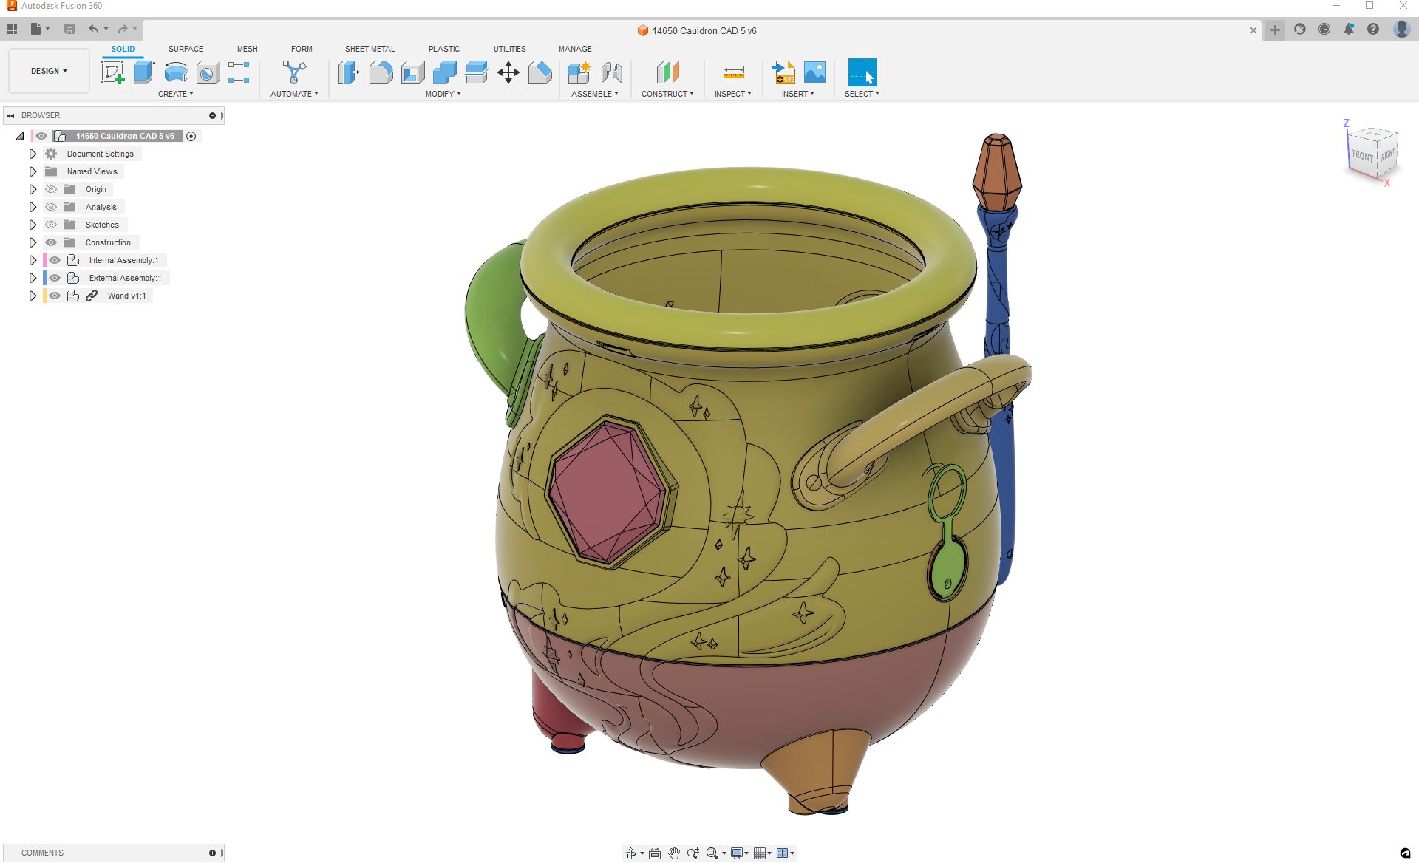Click the FRONT face of ViewCube

tap(1361, 157)
